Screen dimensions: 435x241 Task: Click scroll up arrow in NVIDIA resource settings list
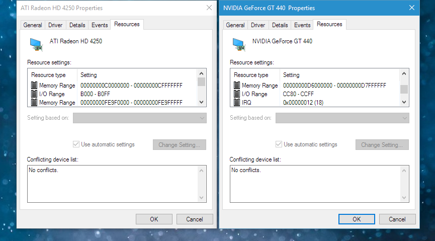pyautogui.click(x=404, y=73)
